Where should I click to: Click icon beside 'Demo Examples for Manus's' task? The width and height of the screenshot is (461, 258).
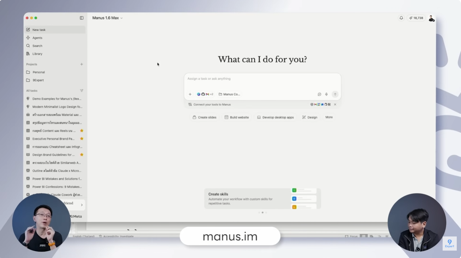click(28, 99)
